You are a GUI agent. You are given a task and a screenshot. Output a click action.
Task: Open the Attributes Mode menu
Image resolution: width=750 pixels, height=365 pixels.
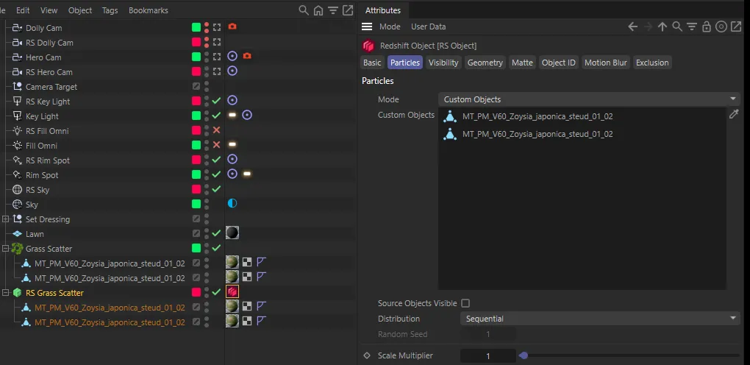click(390, 26)
